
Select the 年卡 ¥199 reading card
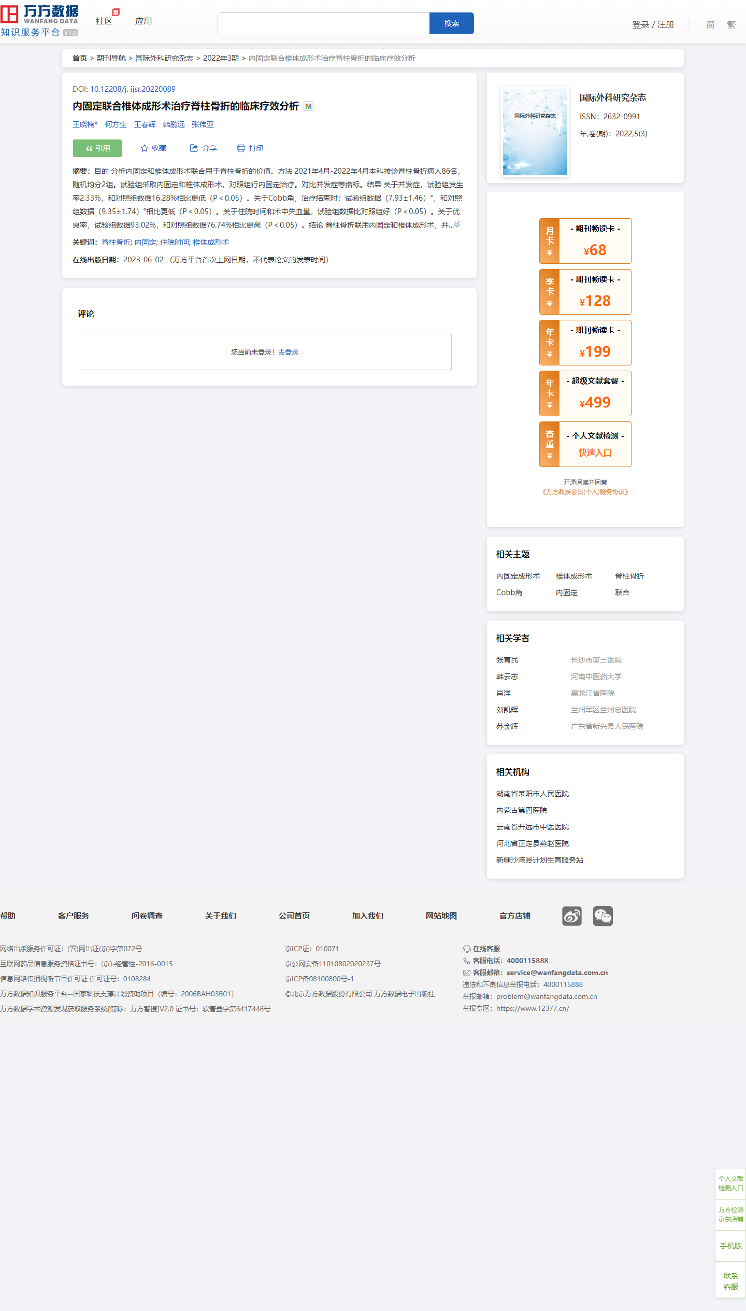point(585,343)
